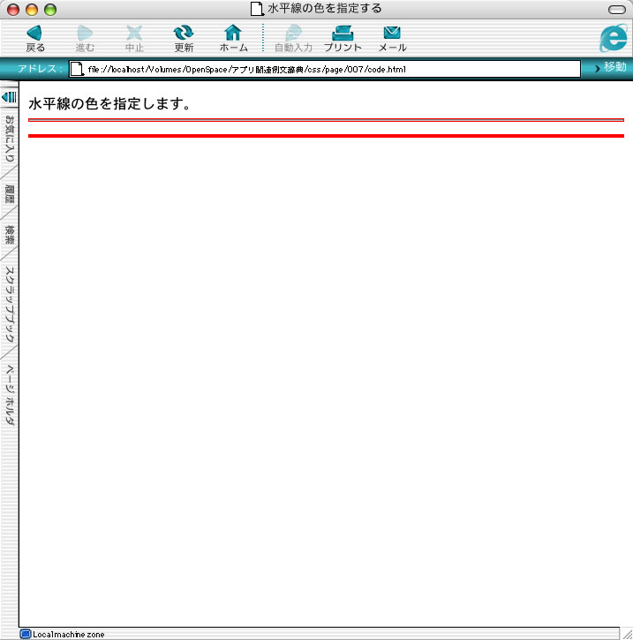Click the 移動 go button
This screenshot has width=633, height=640.
point(611,67)
